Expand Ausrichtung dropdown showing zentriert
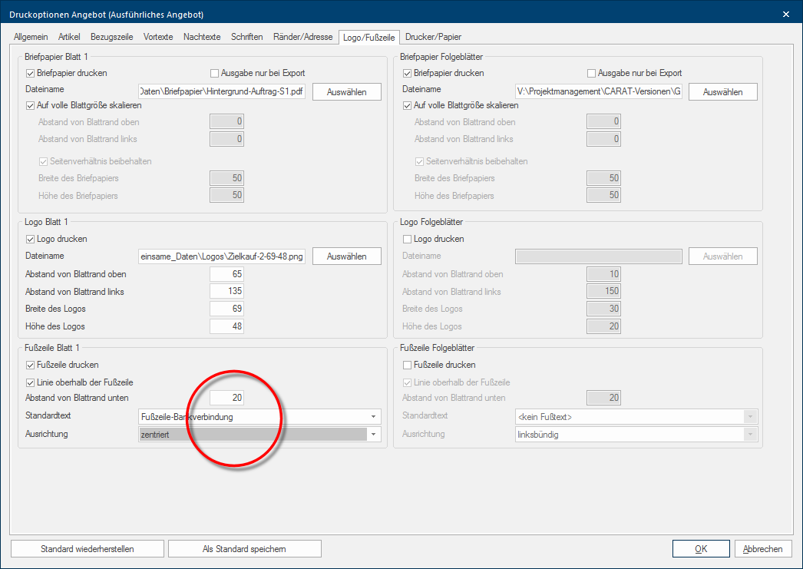 pyautogui.click(x=373, y=434)
